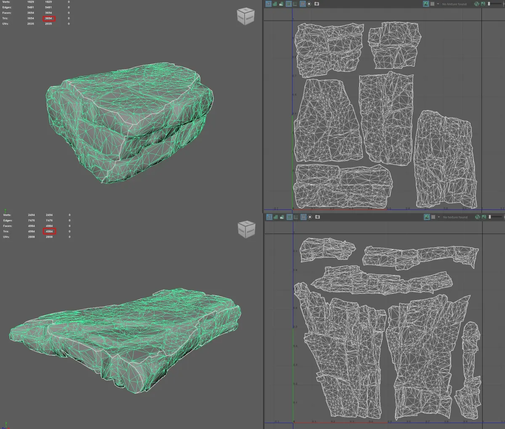Click 'Verts:' label in upper viewport stats
505x429 pixels.
pos(7,2)
